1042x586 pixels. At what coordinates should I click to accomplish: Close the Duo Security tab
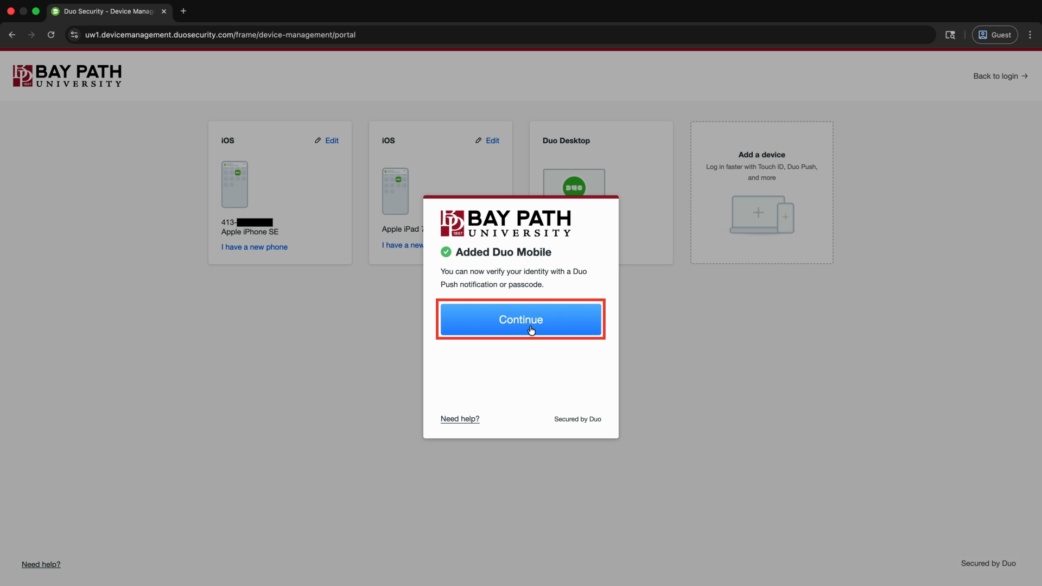pyautogui.click(x=164, y=11)
